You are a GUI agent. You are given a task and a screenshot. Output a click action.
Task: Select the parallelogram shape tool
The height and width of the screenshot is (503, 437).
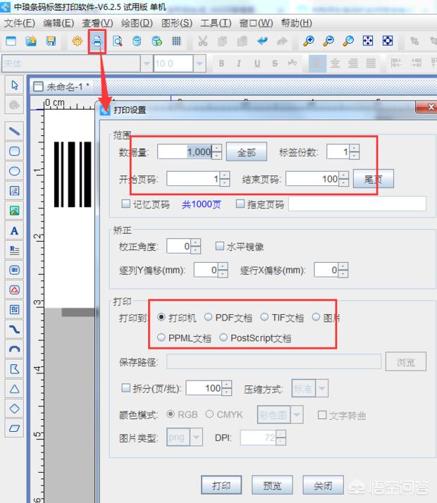click(x=14, y=428)
